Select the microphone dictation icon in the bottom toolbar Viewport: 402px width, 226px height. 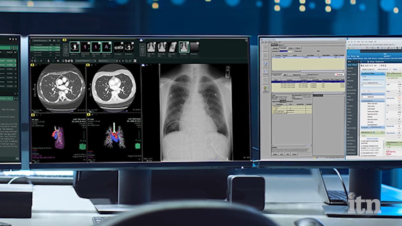pyautogui.click(x=48, y=61)
